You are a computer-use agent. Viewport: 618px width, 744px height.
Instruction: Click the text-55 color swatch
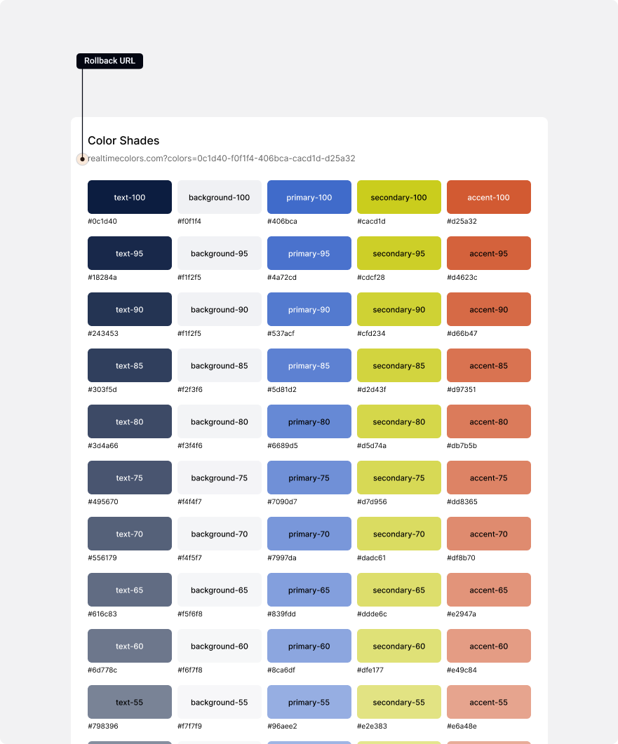pos(129,702)
